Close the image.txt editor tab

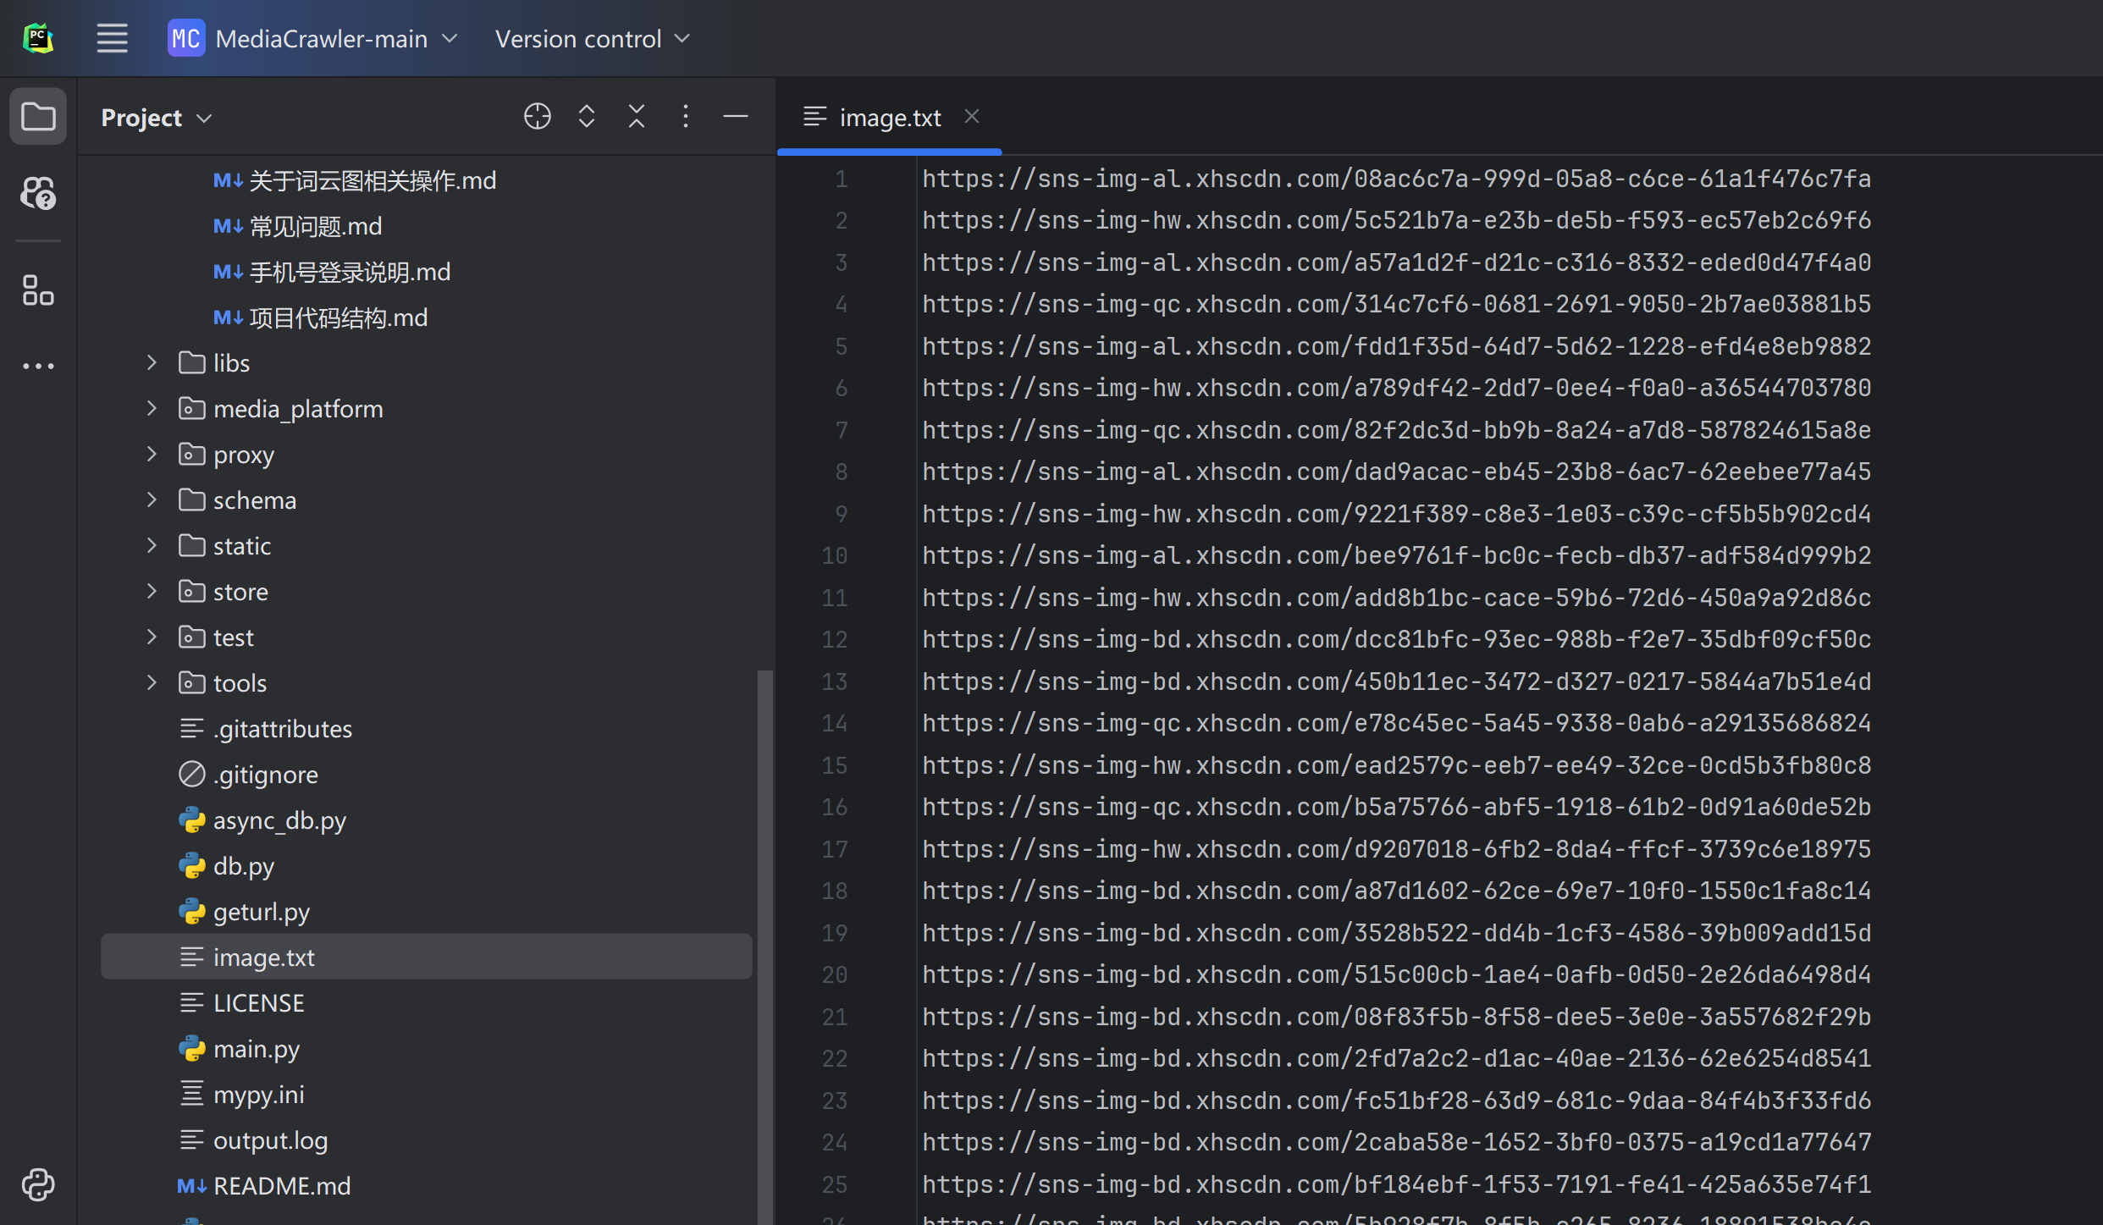tap(973, 117)
